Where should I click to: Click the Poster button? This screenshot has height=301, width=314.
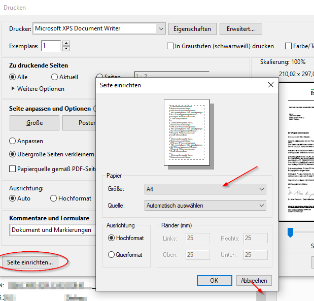(x=79, y=123)
